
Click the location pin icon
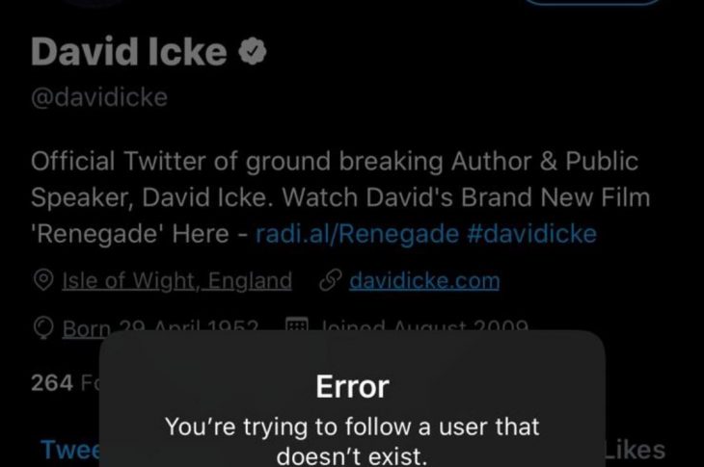coord(43,280)
